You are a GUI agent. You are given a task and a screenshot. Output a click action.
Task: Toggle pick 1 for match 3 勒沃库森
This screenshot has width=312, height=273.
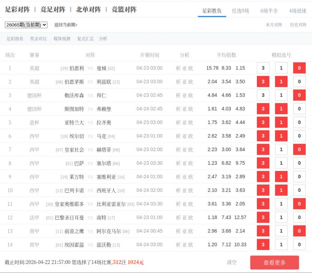point(281,95)
